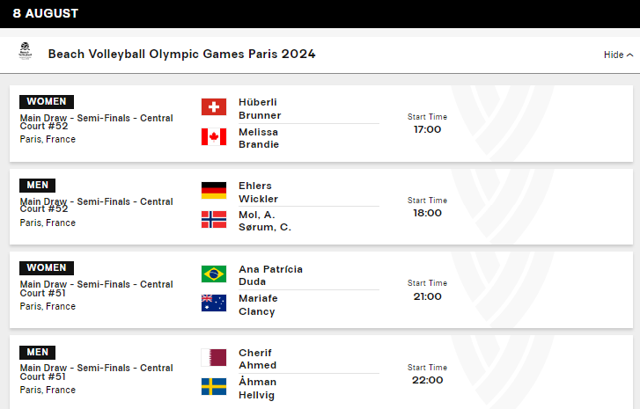Click the Brazil flag icon

[x=214, y=274]
